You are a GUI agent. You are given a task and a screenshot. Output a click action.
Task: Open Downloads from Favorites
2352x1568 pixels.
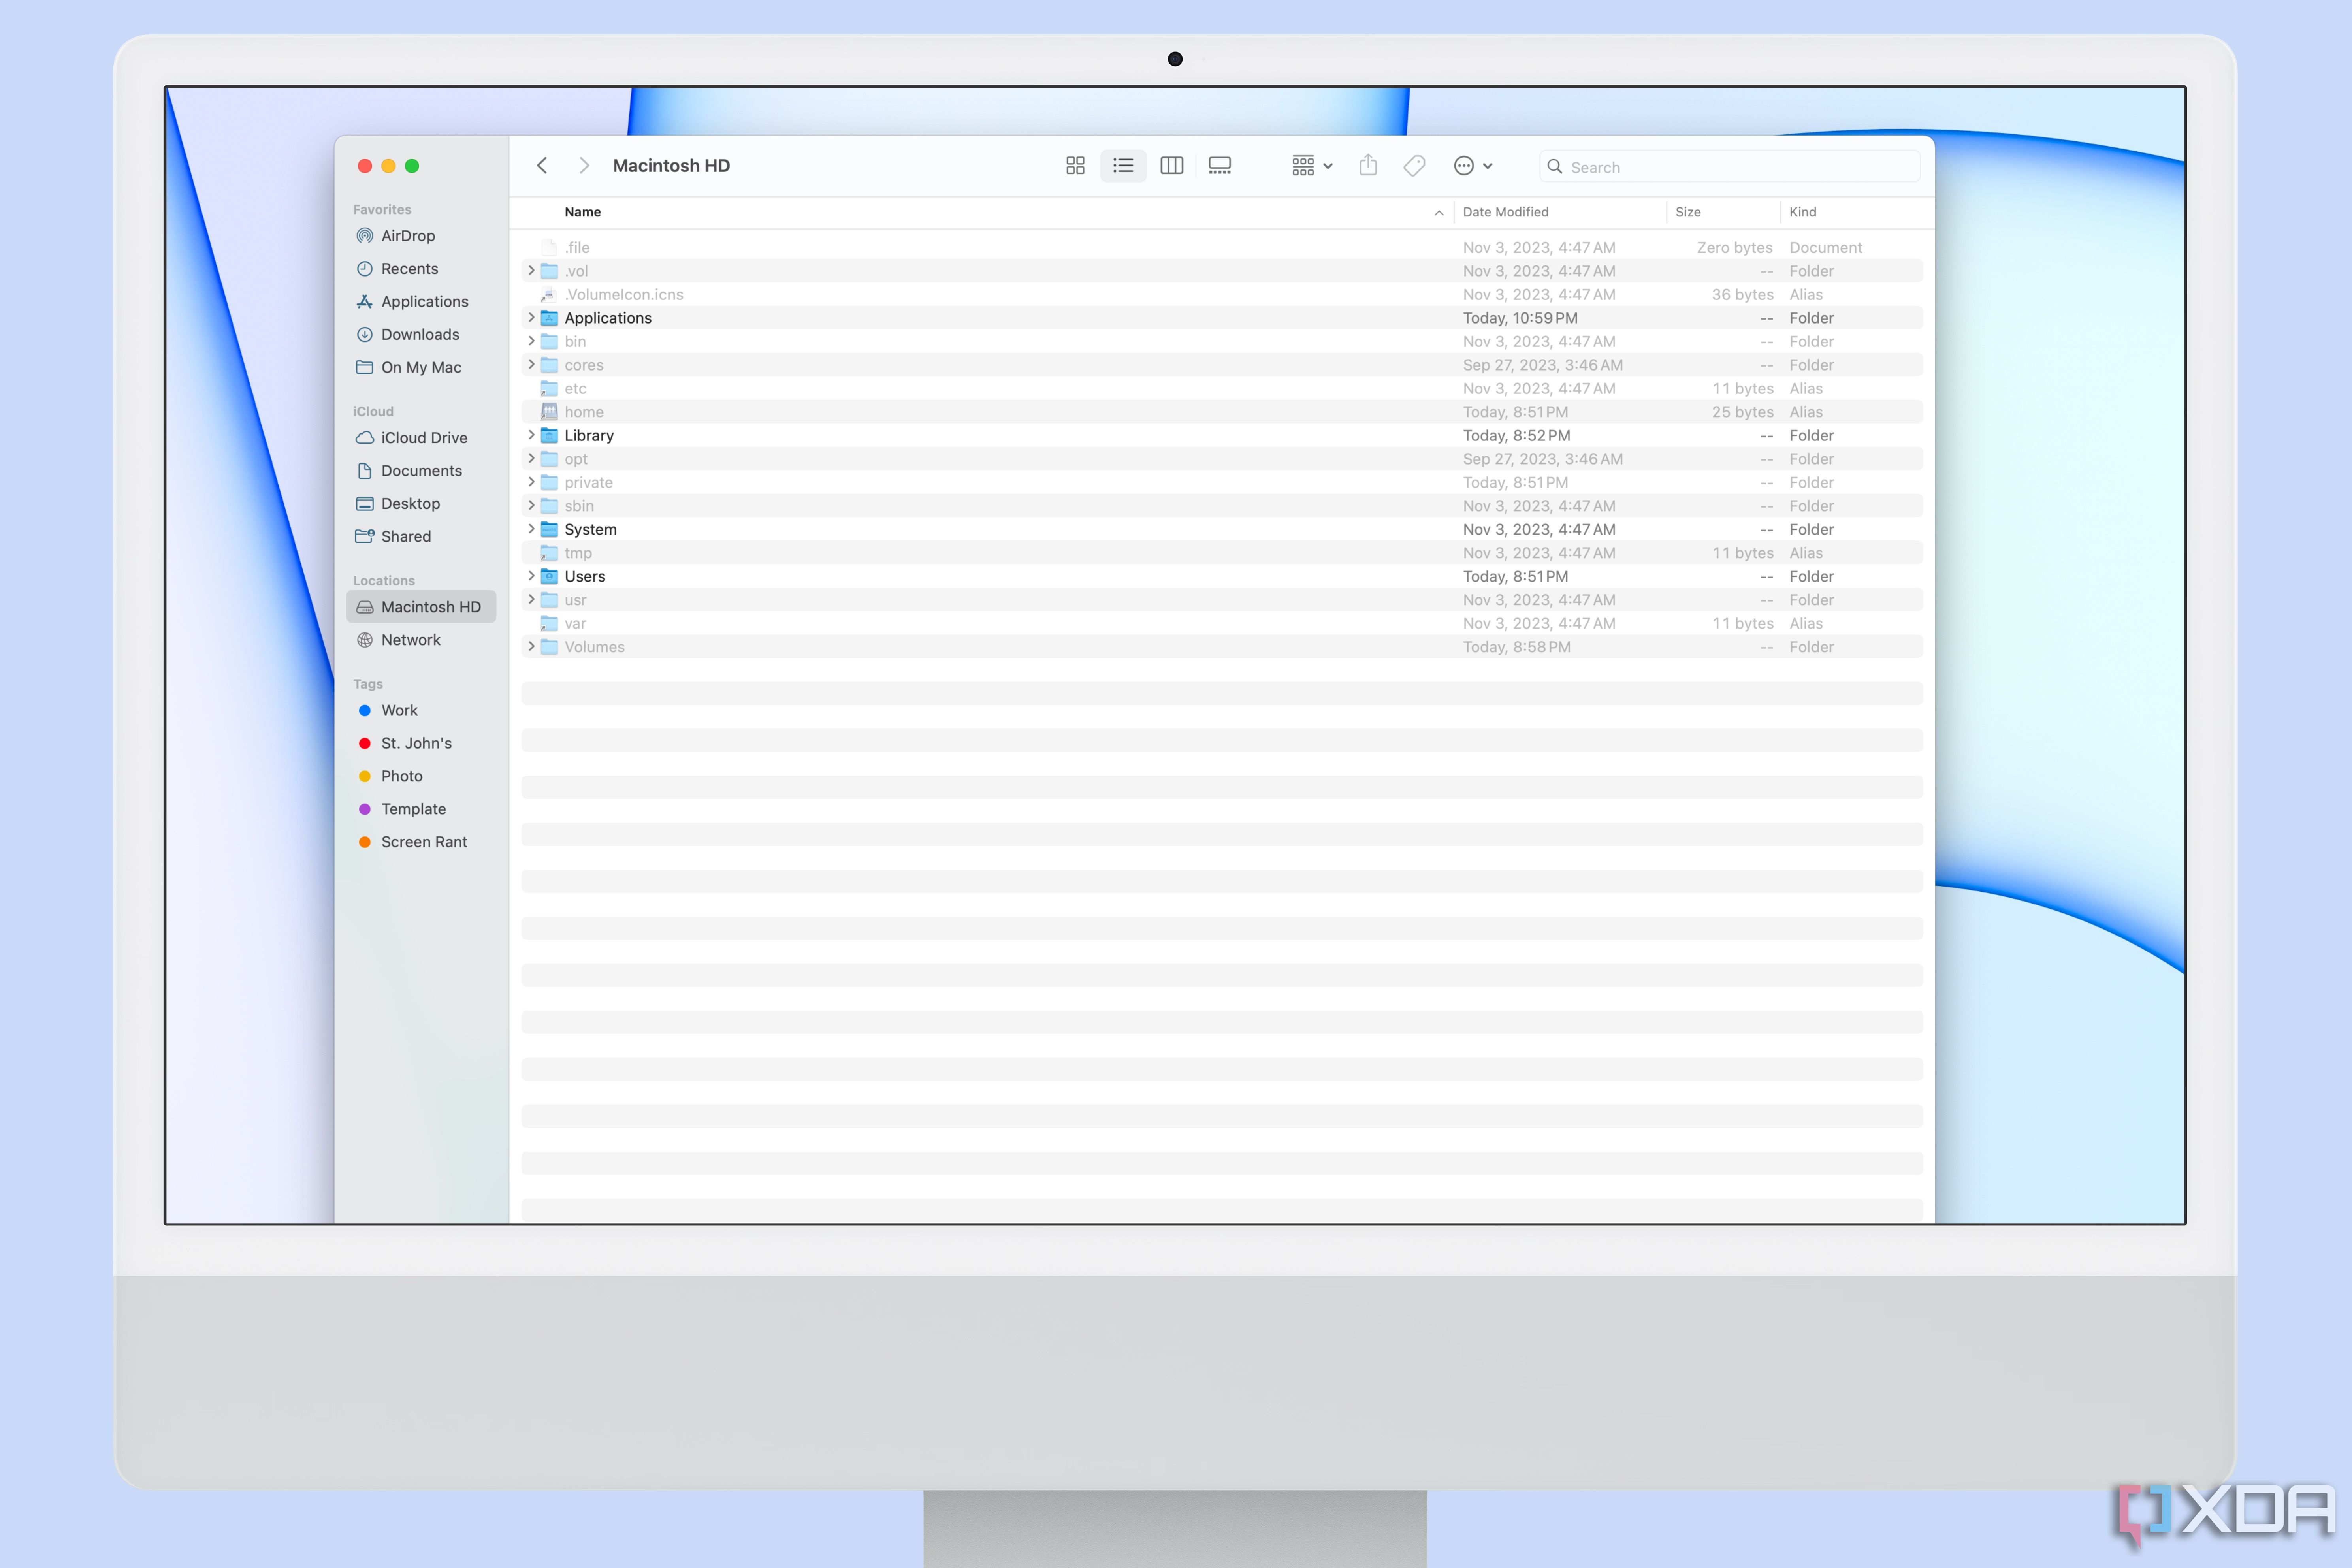coord(420,334)
